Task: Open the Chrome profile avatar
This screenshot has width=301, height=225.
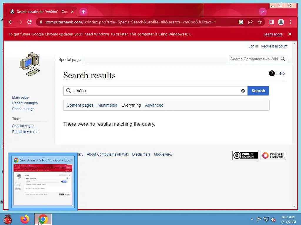Action: click(x=281, y=22)
